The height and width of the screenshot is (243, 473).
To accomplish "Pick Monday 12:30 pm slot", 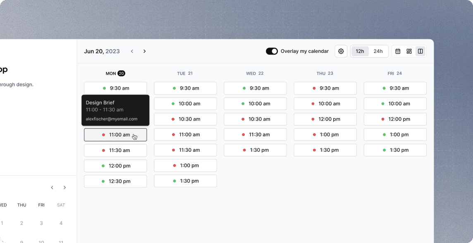I will coord(115,181).
